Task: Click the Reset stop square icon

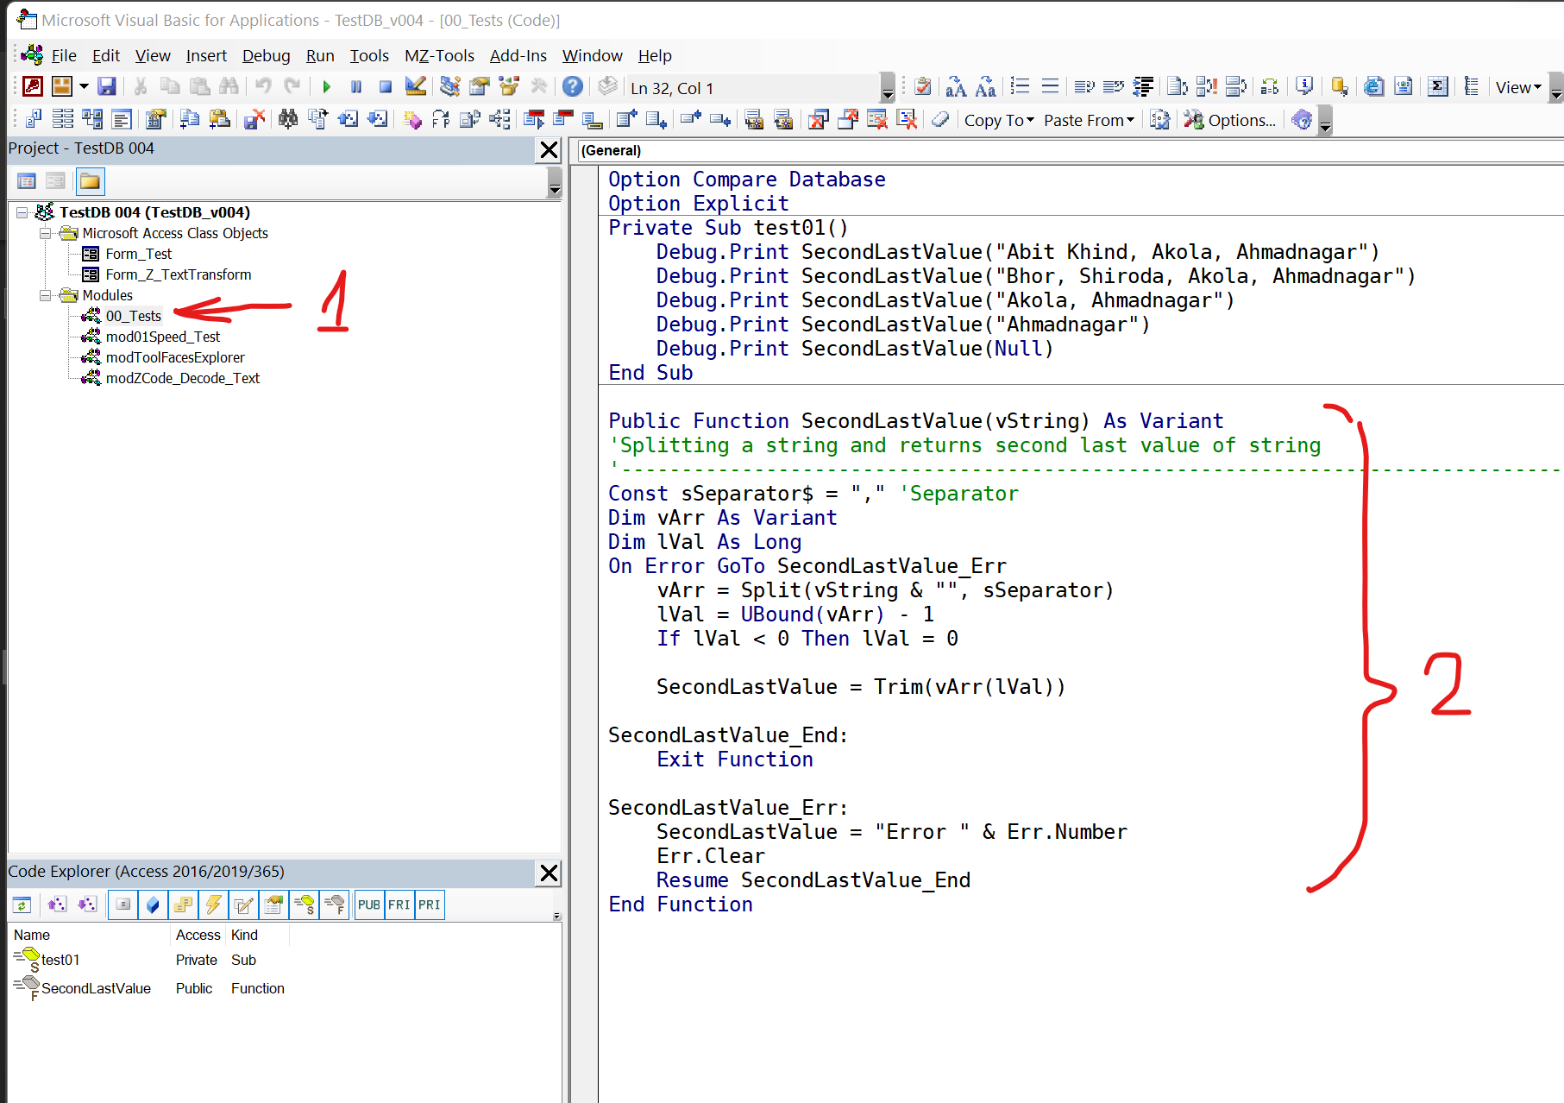Action: (x=386, y=87)
